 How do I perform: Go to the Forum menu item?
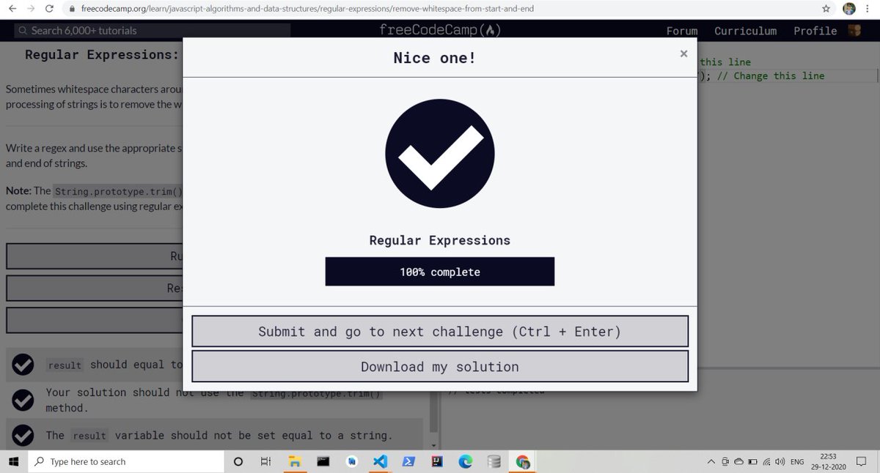[x=681, y=31]
